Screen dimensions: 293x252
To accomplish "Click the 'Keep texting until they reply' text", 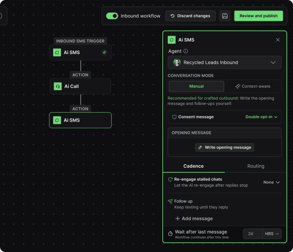I will (201, 207).
